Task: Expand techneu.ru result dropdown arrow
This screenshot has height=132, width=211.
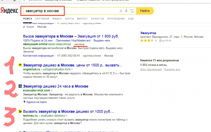Action: pos(67,116)
